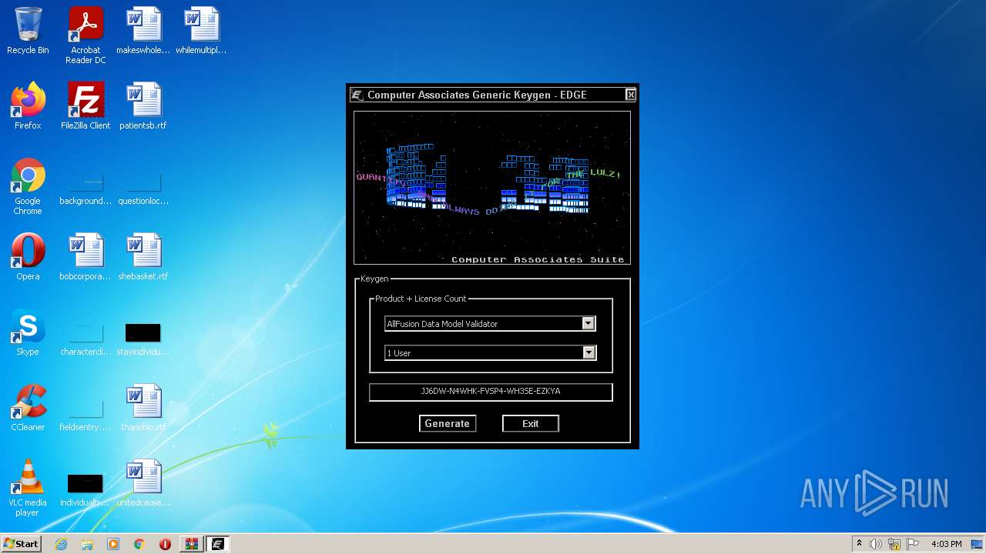The height and width of the screenshot is (554, 986).
Task: Launch Google Chrome from the desktop
Action: [28, 186]
